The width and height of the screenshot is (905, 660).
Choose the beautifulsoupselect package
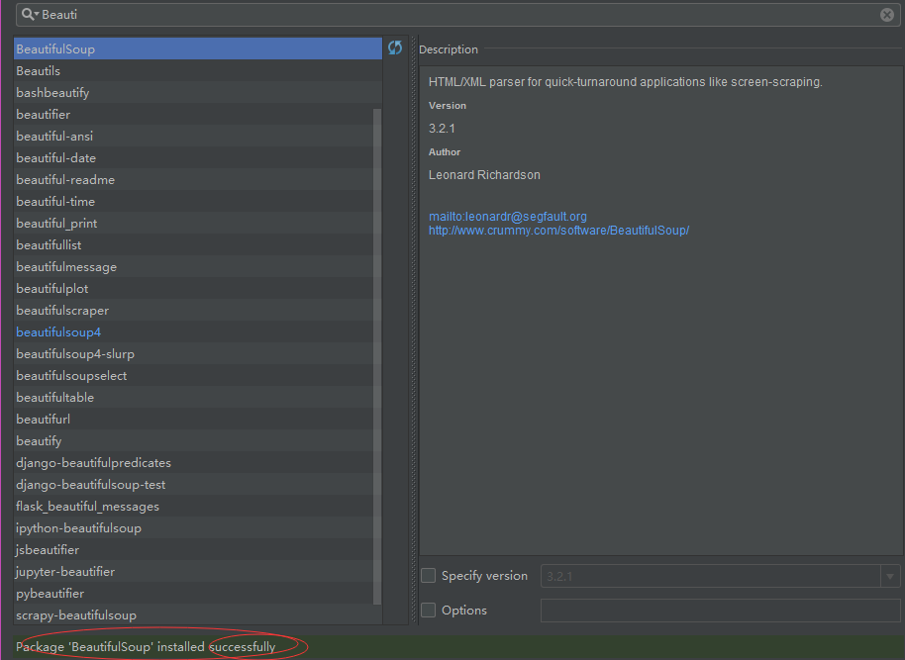point(194,376)
